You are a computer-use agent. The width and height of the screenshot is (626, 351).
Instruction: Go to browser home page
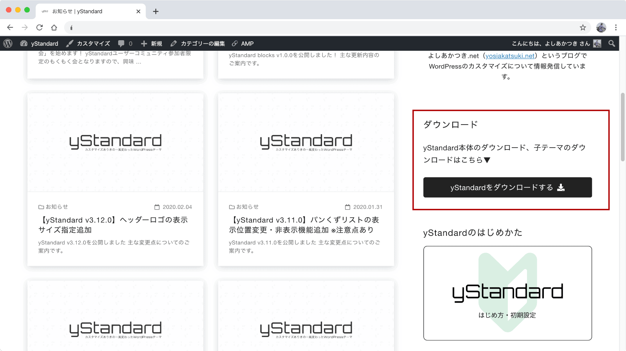(54, 27)
